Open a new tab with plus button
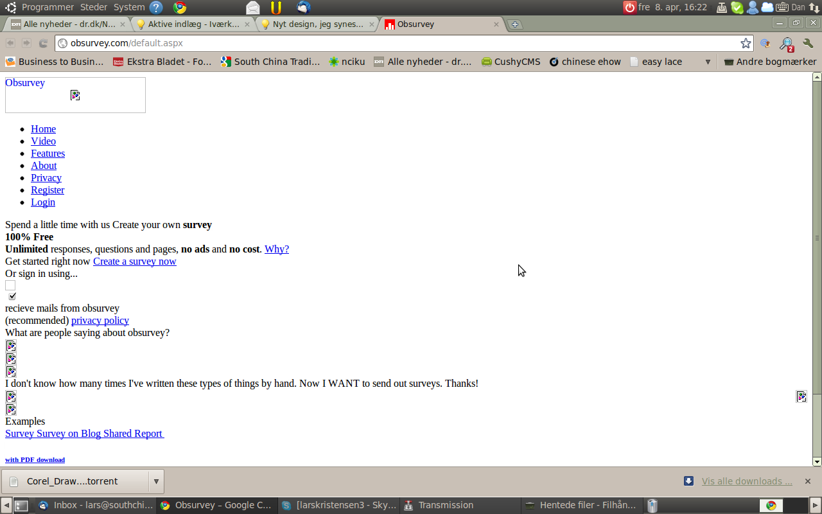 point(514,24)
